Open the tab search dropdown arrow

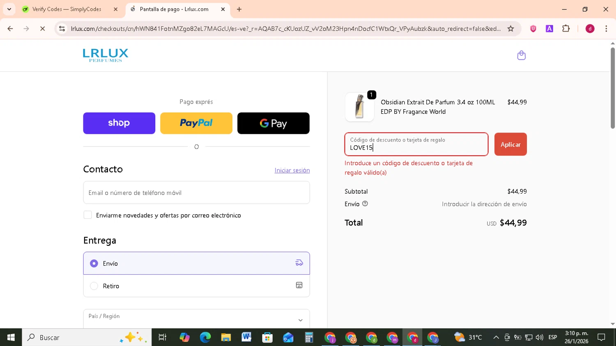(9, 9)
